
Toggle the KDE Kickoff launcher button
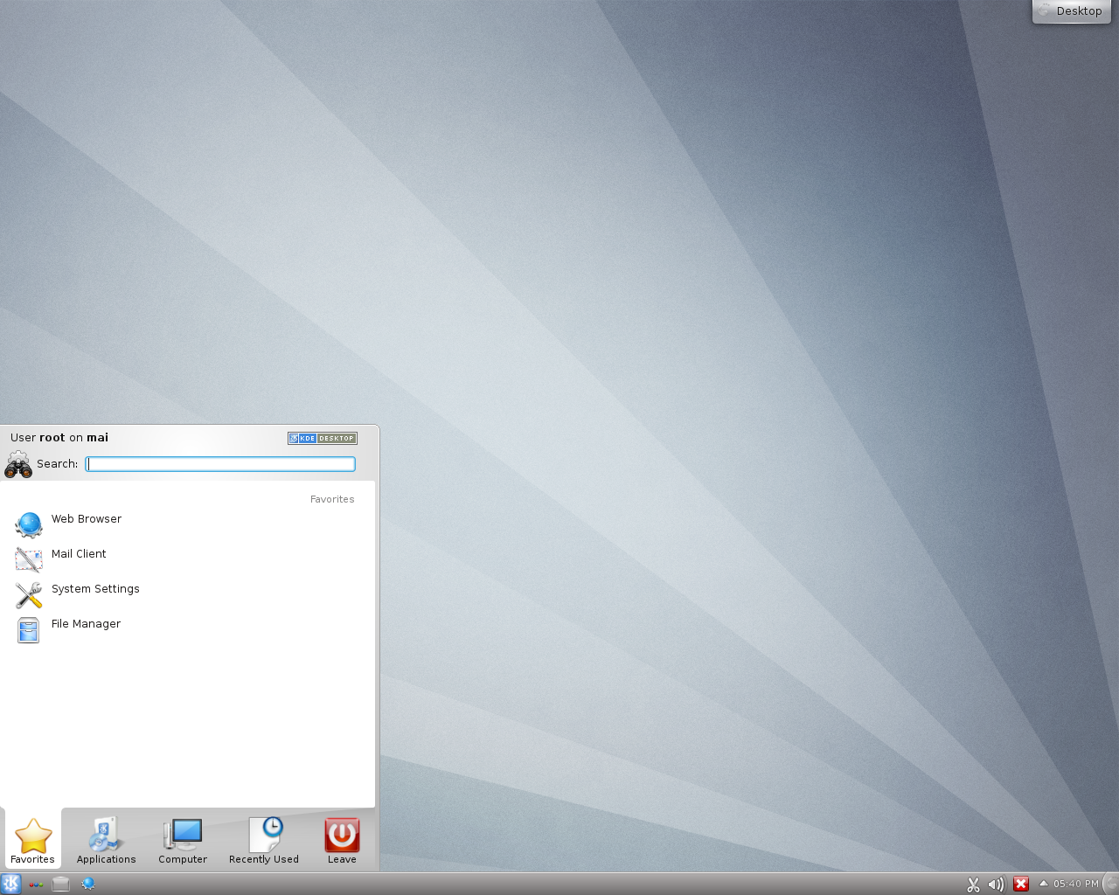pyautogui.click(x=10, y=884)
